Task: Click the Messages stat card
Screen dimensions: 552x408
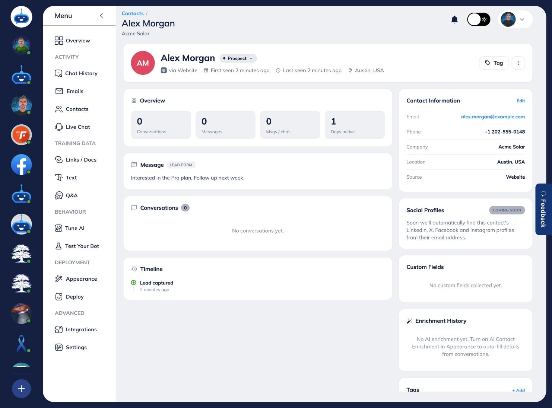Action: click(225, 125)
